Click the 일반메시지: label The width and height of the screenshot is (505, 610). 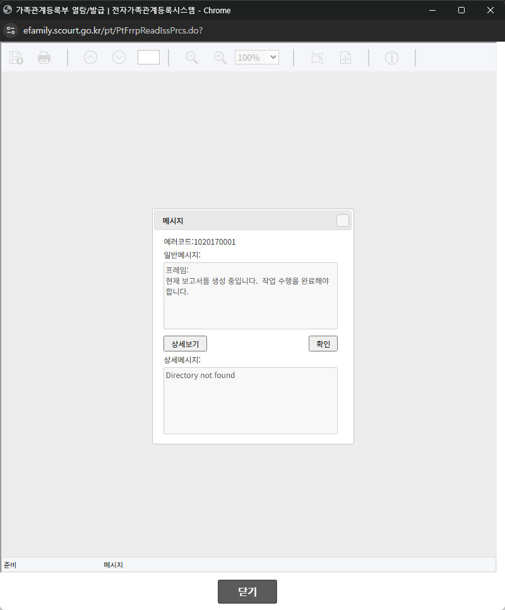pyautogui.click(x=182, y=255)
